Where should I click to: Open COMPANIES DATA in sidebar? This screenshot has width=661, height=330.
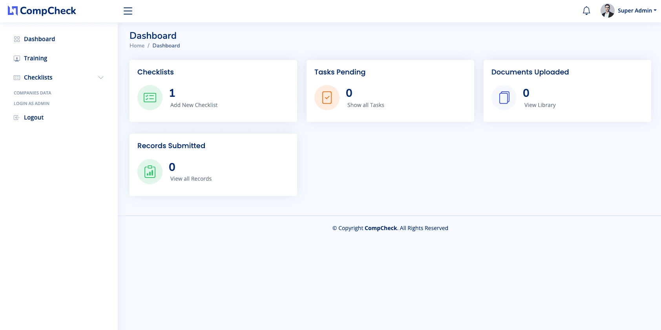33,93
